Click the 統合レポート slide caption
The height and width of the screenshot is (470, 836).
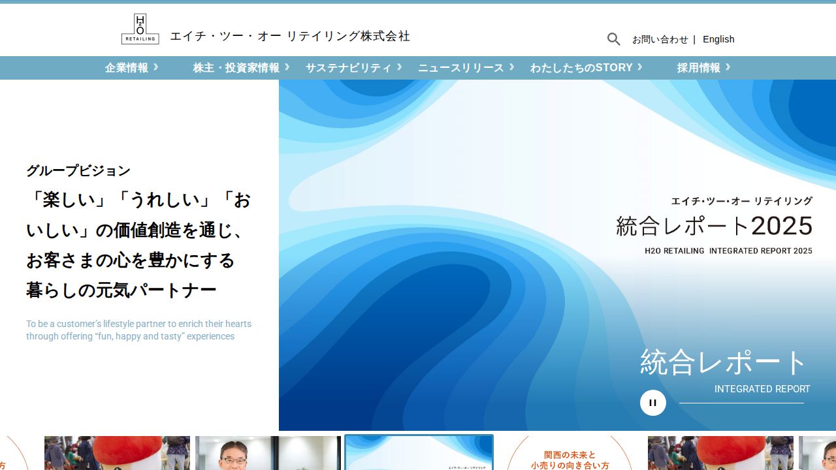(724, 362)
